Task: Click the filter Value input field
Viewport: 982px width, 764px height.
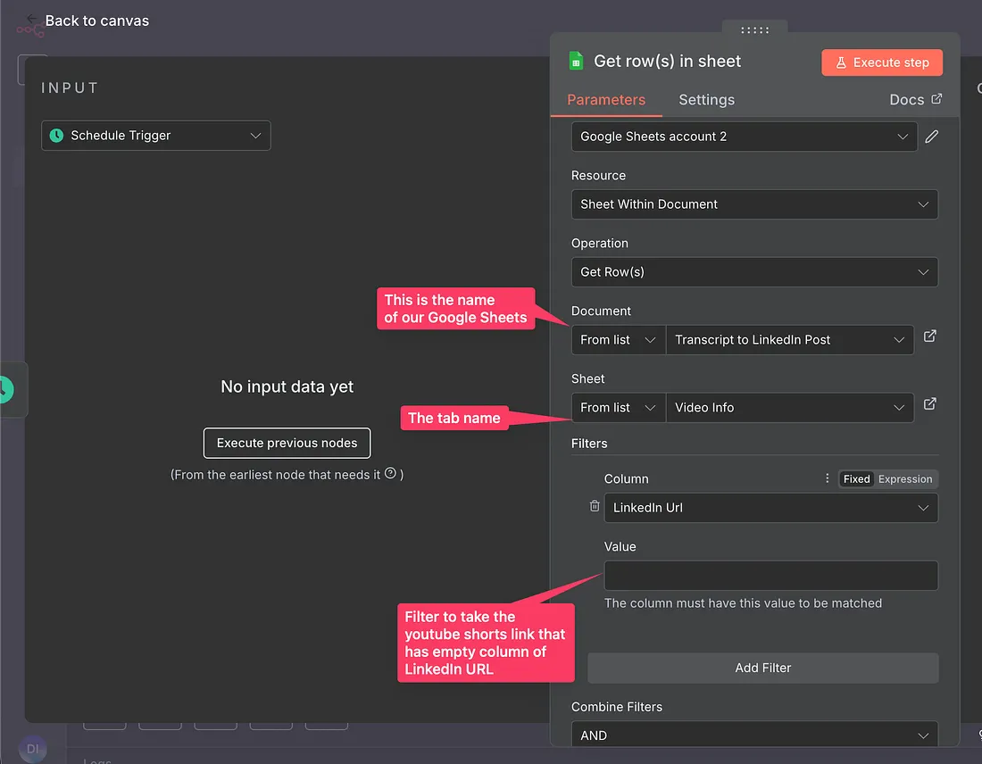Action: (770, 576)
